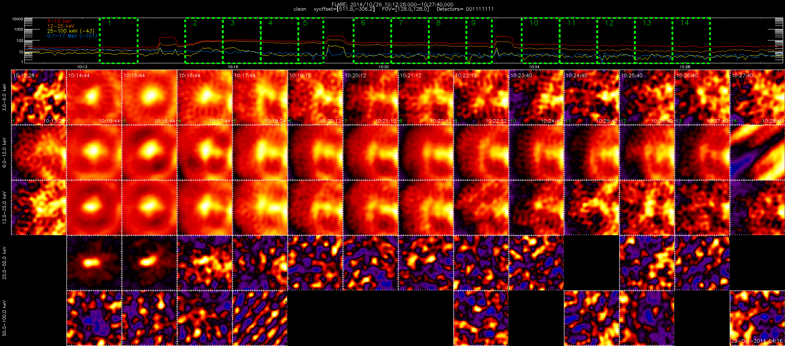This screenshot has width=785, height=346.
Task: Click interval box 1 in the lightcurve plot
Action: 119,40
